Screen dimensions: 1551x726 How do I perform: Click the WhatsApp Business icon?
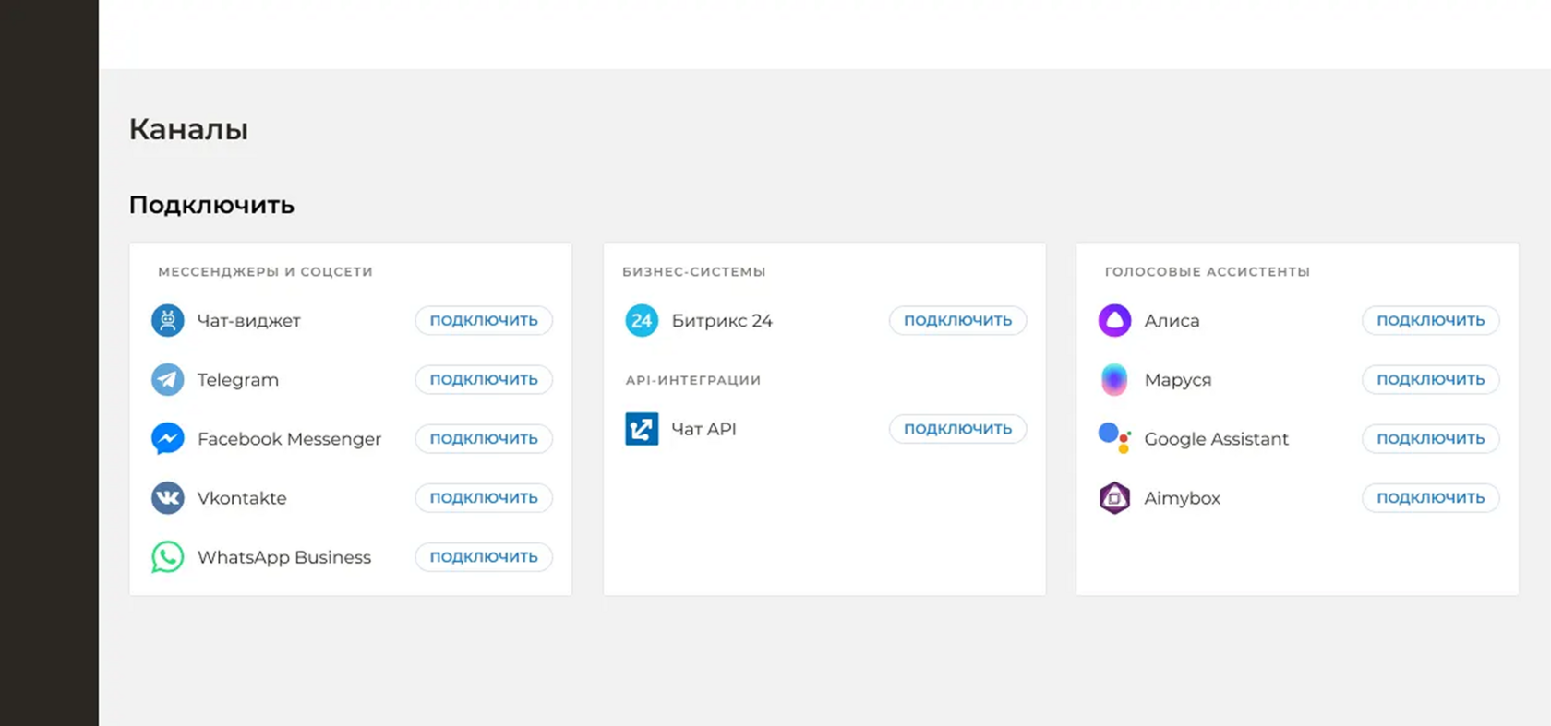168,556
